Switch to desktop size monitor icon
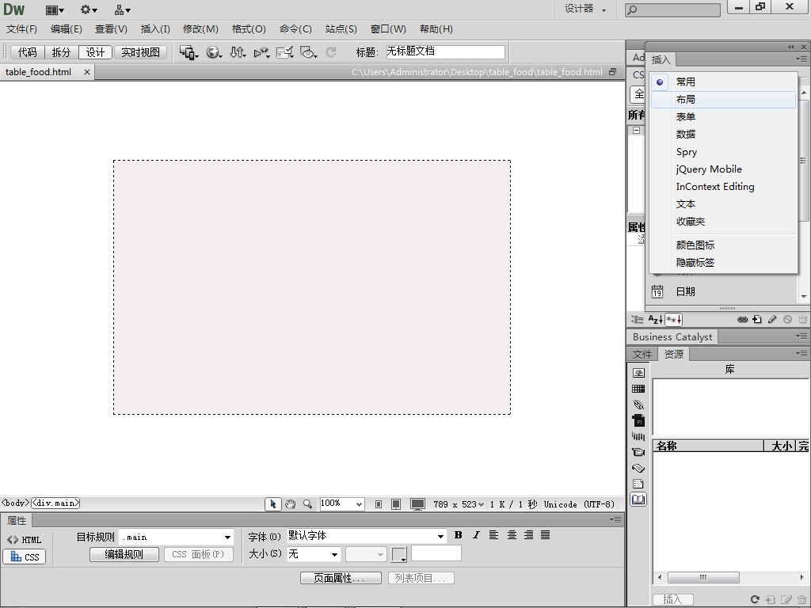 [417, 504]
